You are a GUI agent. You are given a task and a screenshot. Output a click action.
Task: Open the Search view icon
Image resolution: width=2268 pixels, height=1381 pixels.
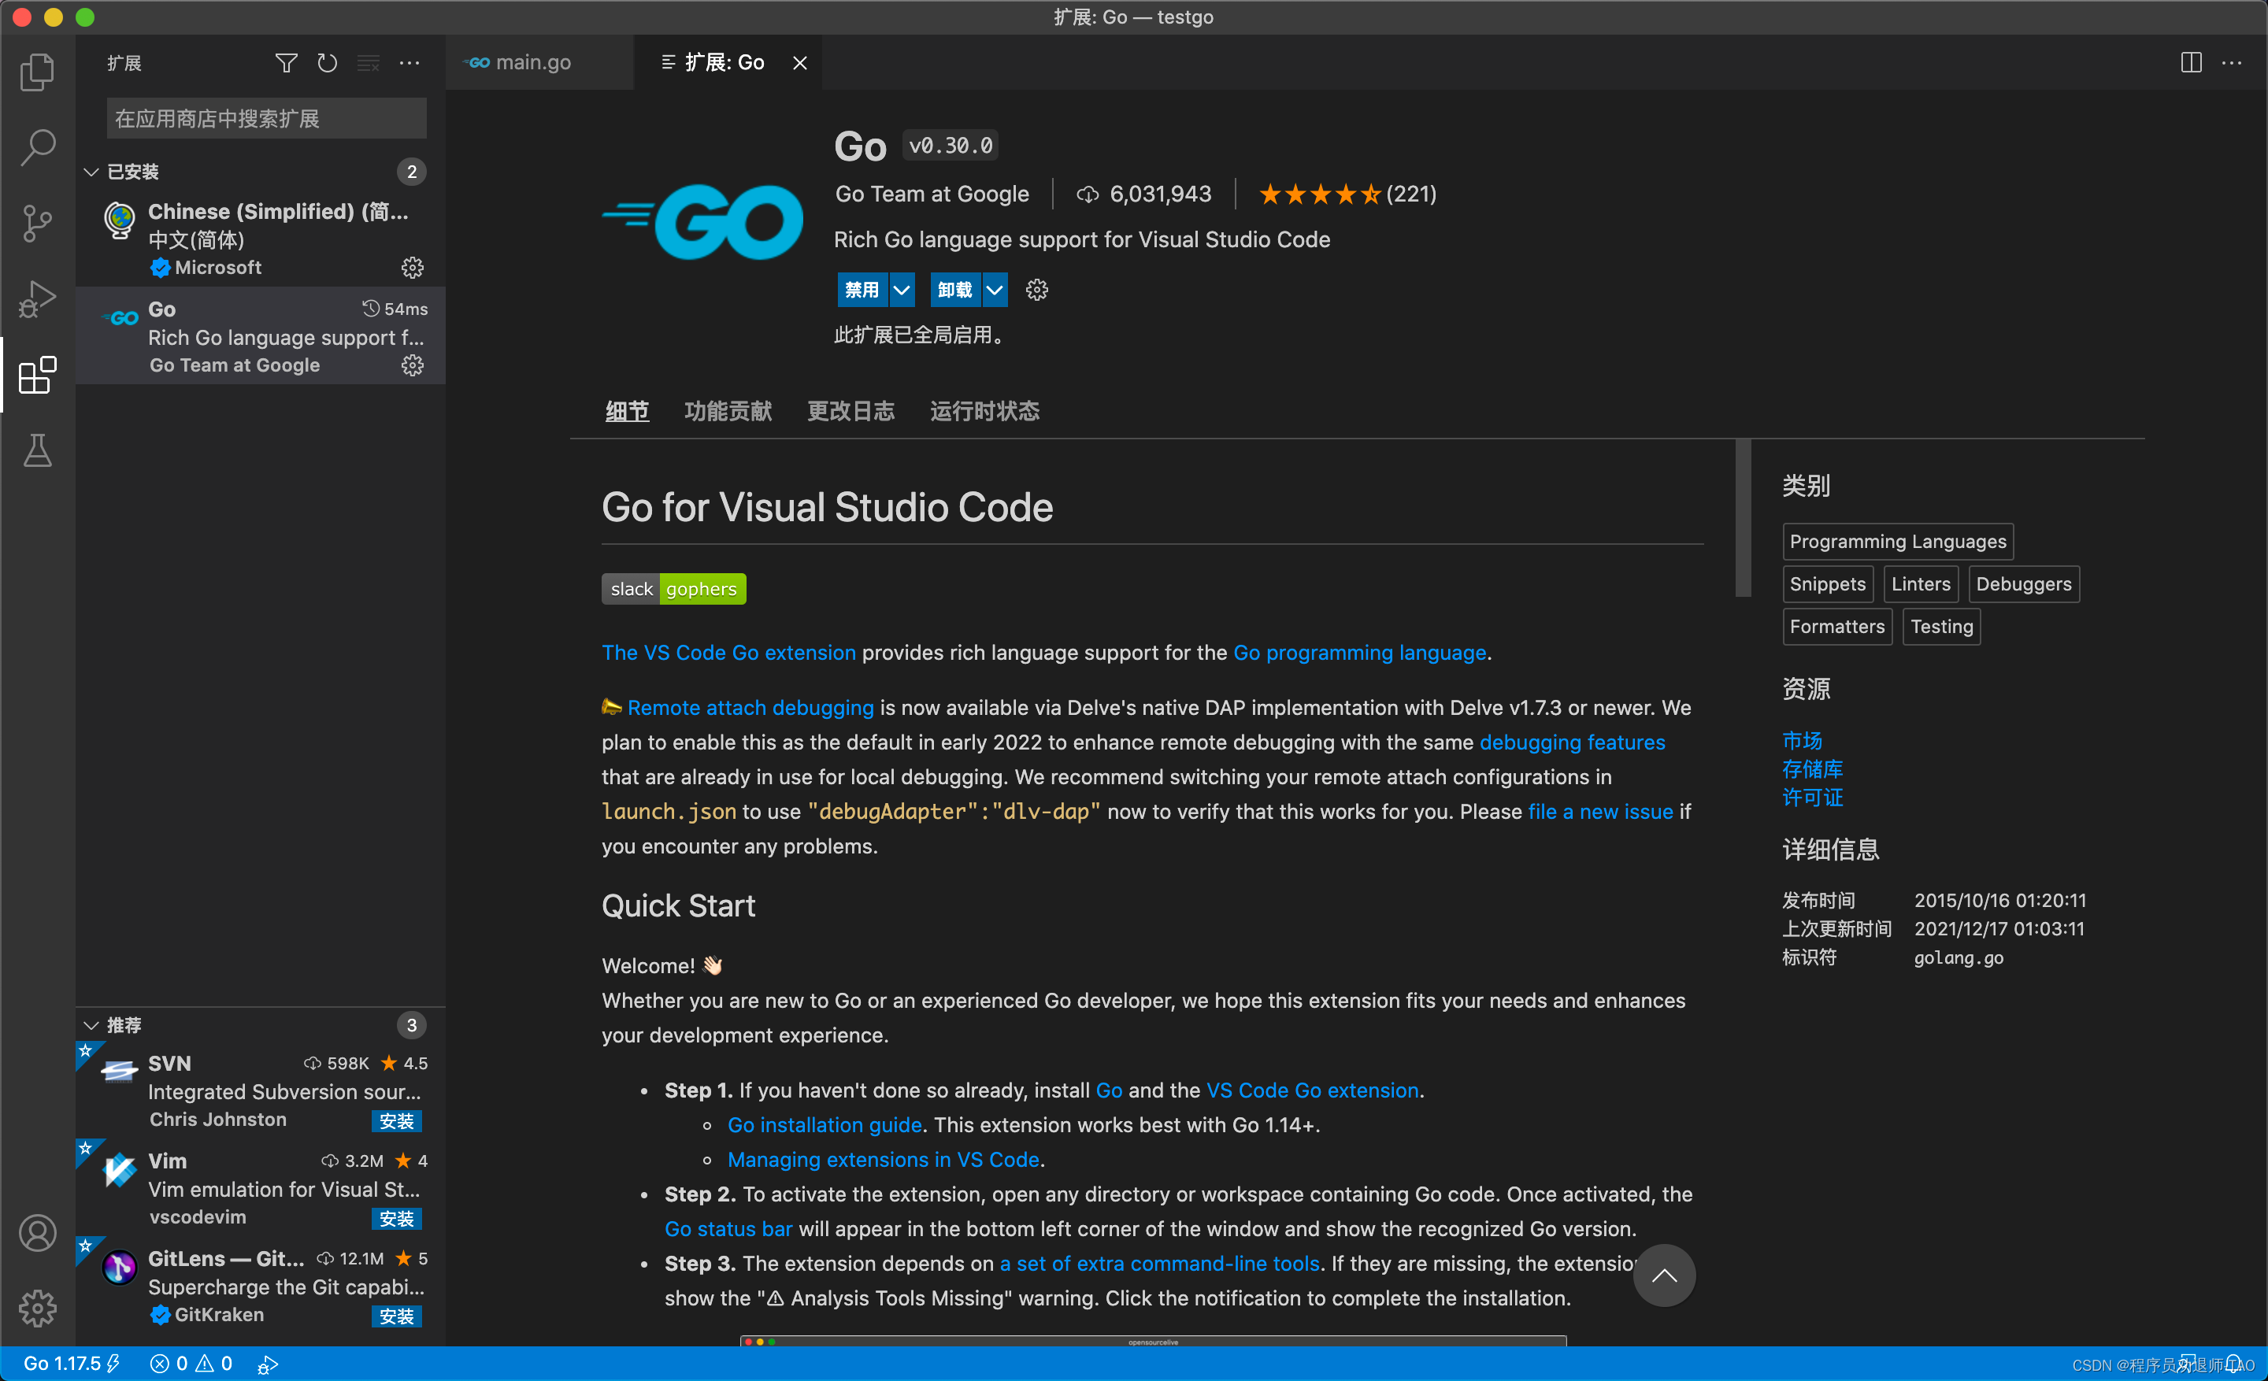point(37,147)
